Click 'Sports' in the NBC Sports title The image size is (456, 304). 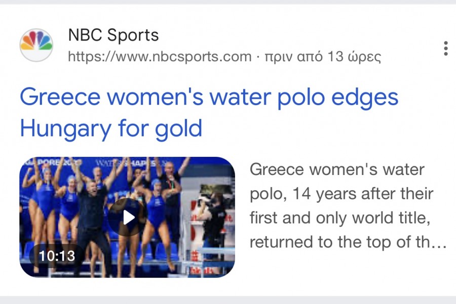[x=133, y=35]
